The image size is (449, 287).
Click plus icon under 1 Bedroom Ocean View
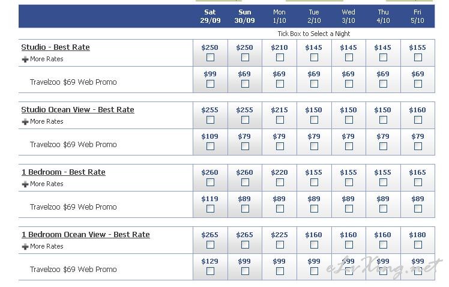tap(25, 246)
